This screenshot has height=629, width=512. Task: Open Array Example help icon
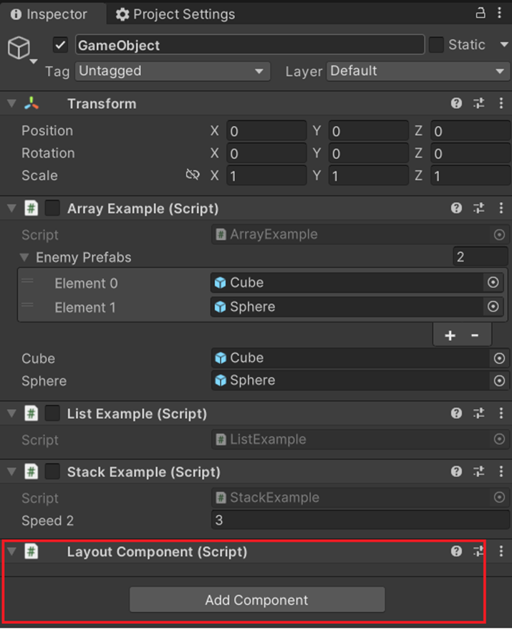coord(456,208)
